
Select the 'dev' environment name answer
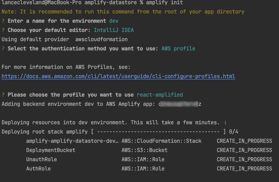(x=114, y=21)
